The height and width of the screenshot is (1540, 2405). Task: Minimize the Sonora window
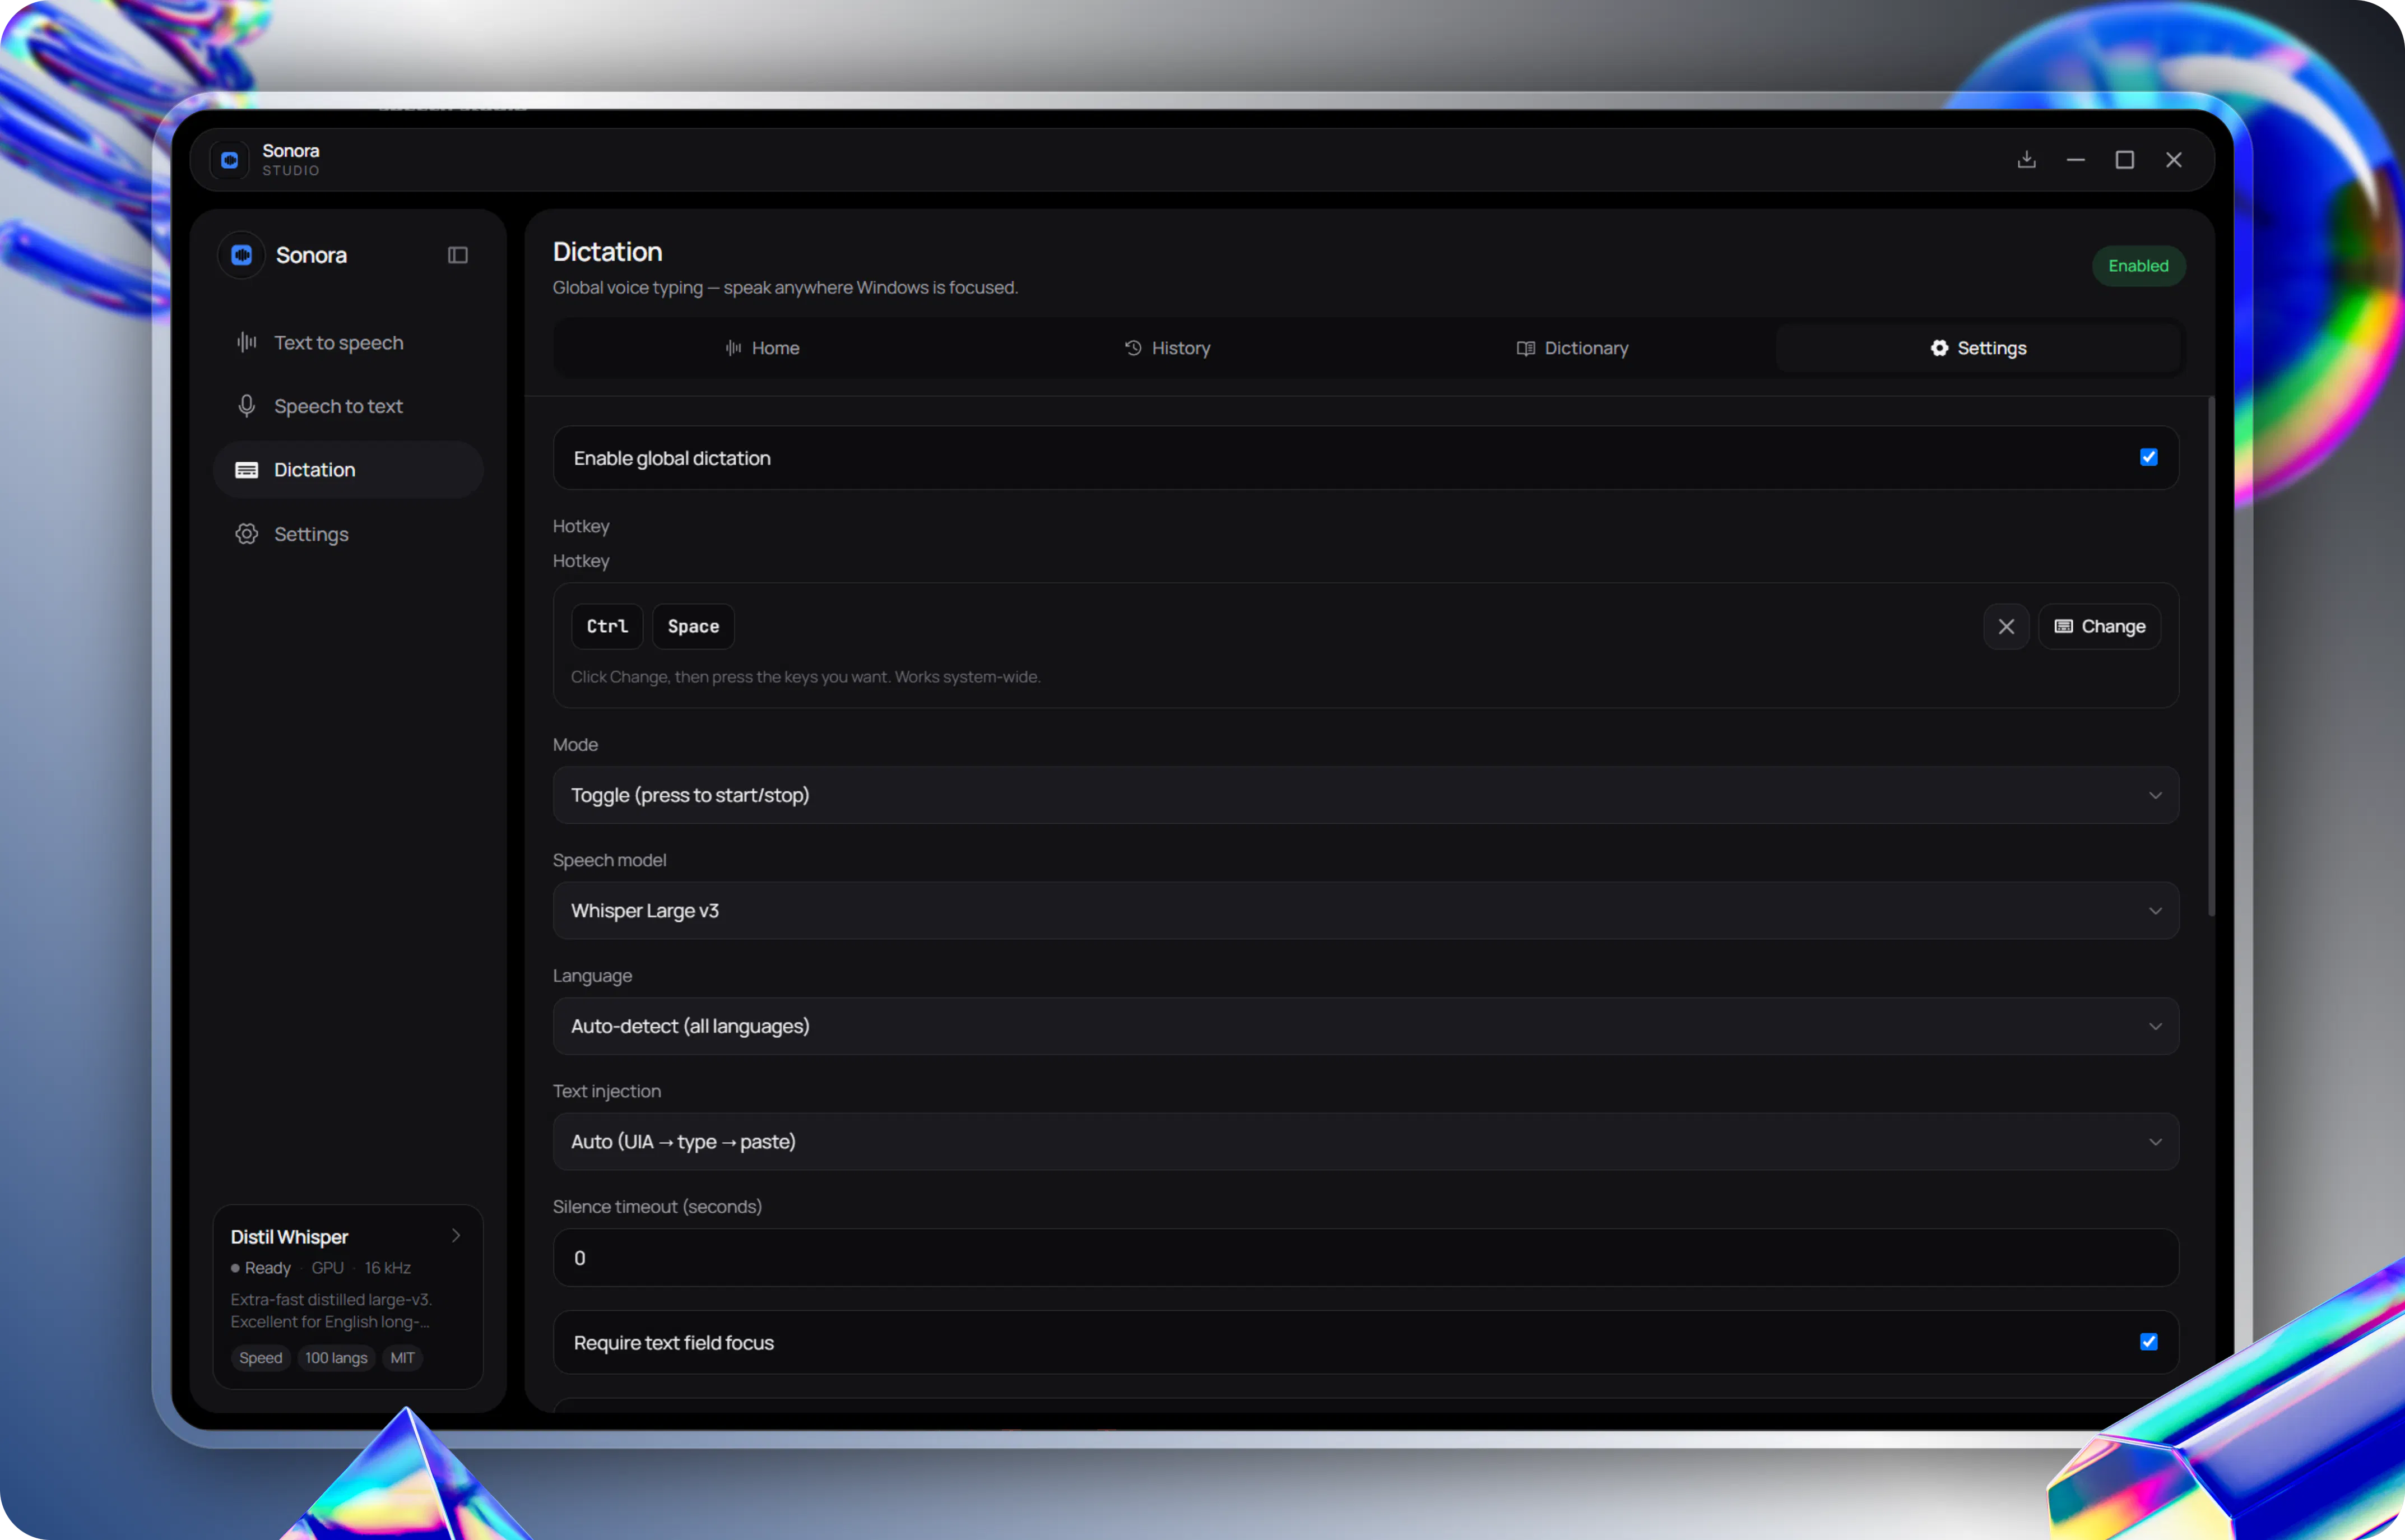coord(2075,160)
